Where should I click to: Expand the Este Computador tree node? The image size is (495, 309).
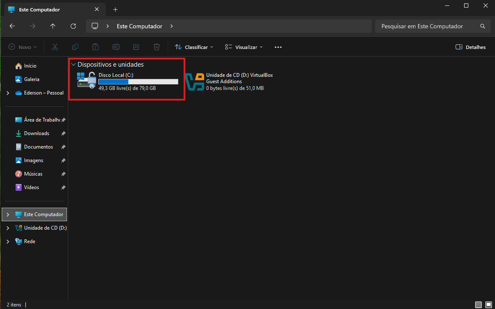pos(8,214)
